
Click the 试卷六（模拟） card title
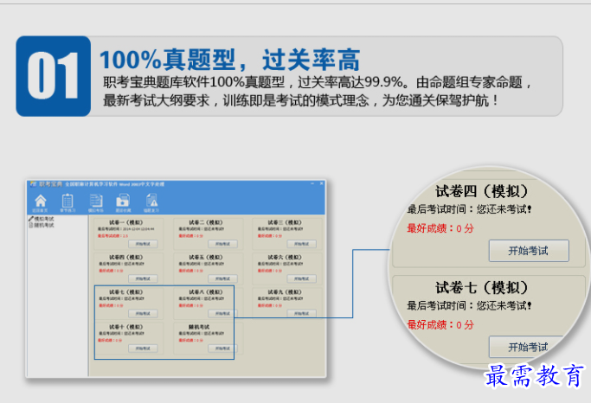pos(285,257)
